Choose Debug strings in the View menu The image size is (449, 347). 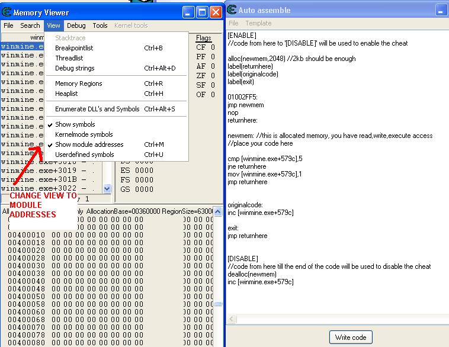click(117, 68)
